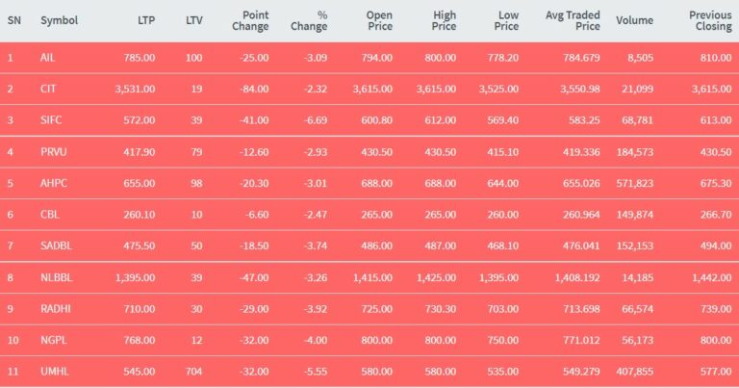The height and width of the screenshot is (388, 739).
Task: Open the CBL stock symbol
Action: pyautogui.click(x=50, y=215)
